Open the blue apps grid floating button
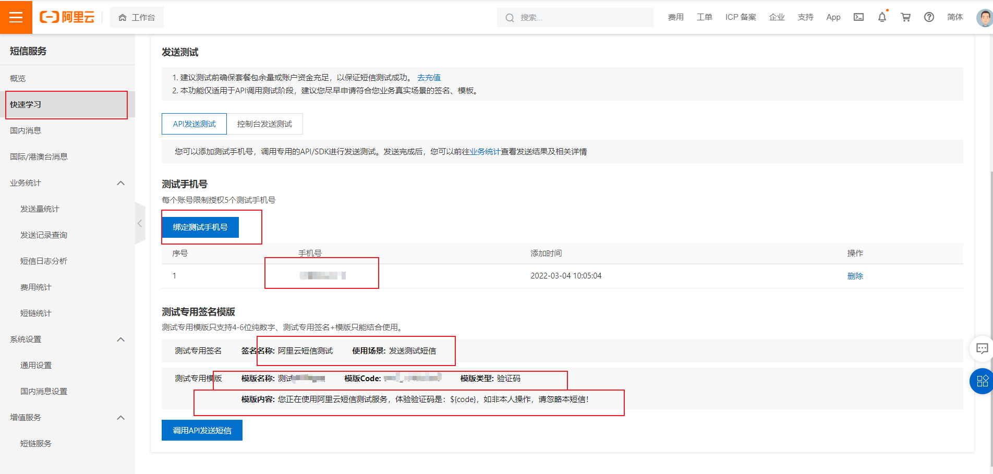 [982, 381]
